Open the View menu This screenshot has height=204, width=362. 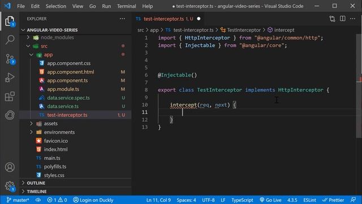pyautogui.click(x=77, y=6)
